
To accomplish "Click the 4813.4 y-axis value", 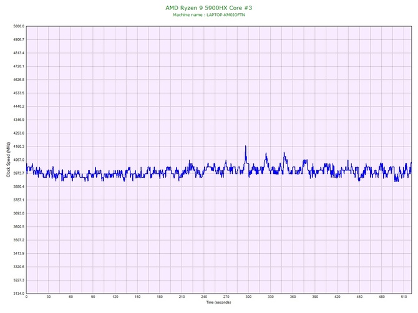I will click(19, 53).
